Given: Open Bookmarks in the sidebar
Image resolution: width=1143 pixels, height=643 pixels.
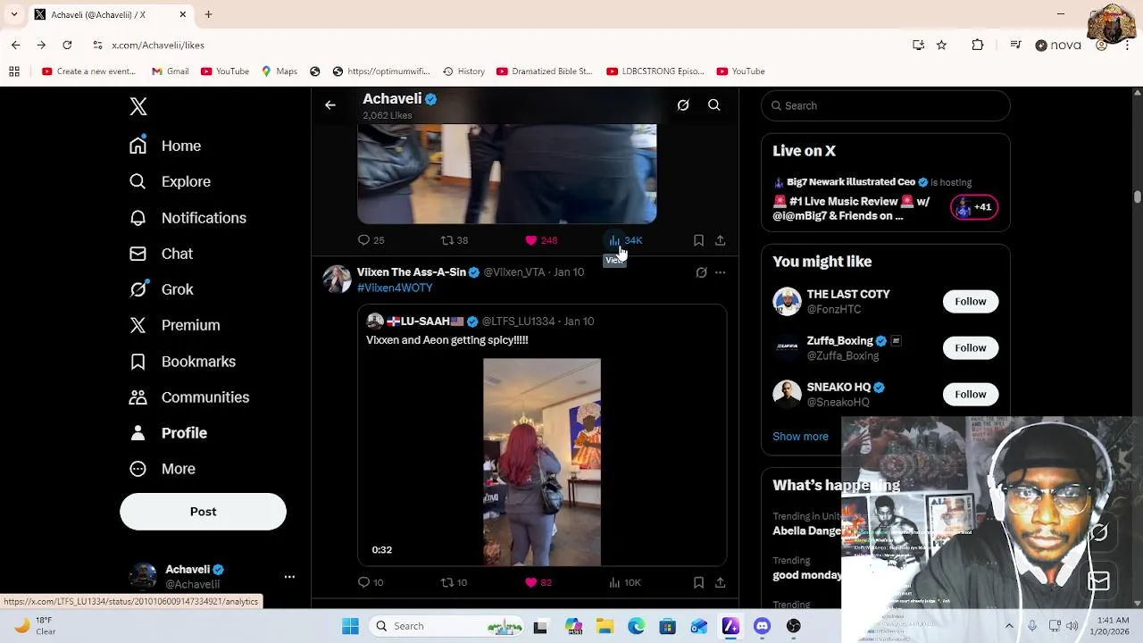Looking at the screenshot, I should click(182, 362).
